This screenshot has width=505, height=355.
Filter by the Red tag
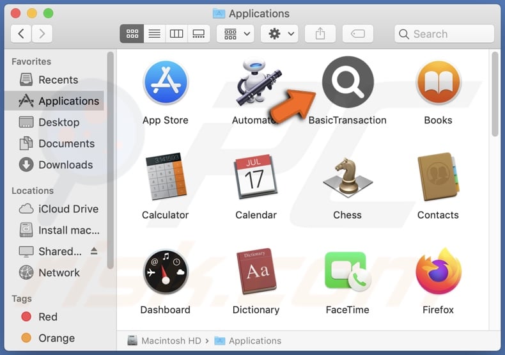(54, 317)
